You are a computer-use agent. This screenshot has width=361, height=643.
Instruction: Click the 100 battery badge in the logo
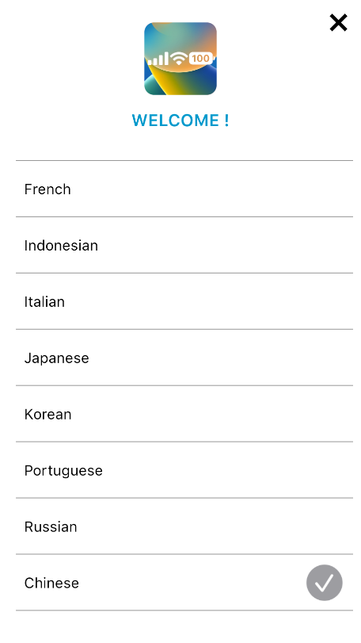point(200,58)
